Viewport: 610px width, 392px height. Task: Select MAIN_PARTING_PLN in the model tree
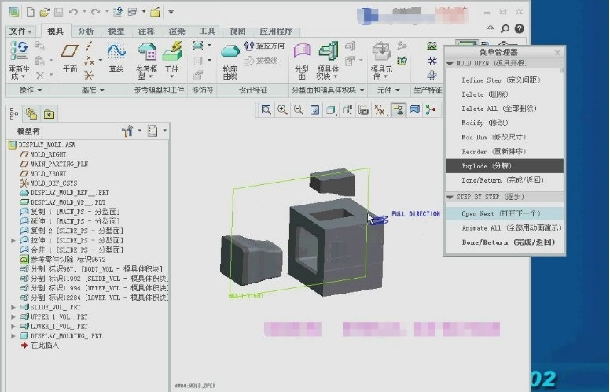(59, 164)
